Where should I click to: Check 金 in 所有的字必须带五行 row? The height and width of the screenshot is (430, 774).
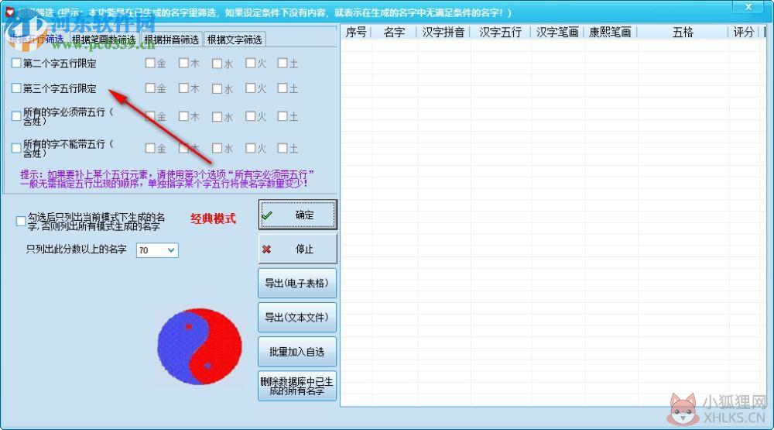pos(150,116)
